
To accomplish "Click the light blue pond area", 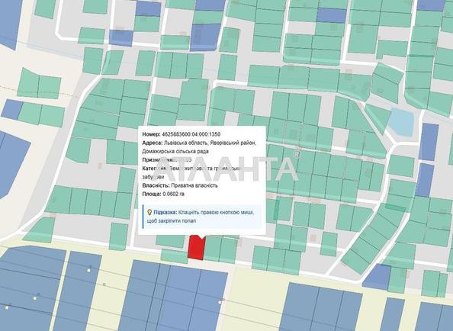I will pos(400,122).
